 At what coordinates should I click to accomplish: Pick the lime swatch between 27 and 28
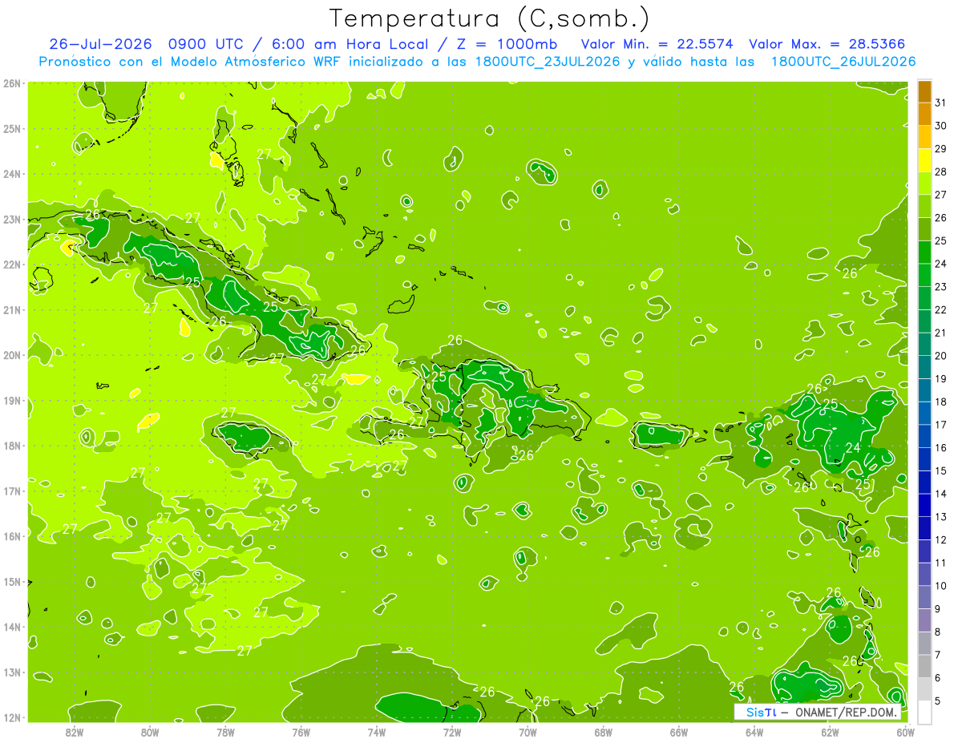pyautogui.click(x=924, y=183)
